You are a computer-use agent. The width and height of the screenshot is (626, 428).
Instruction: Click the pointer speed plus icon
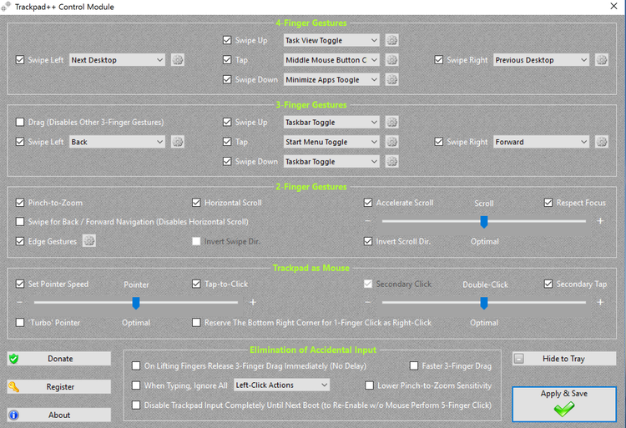(253, 302)
